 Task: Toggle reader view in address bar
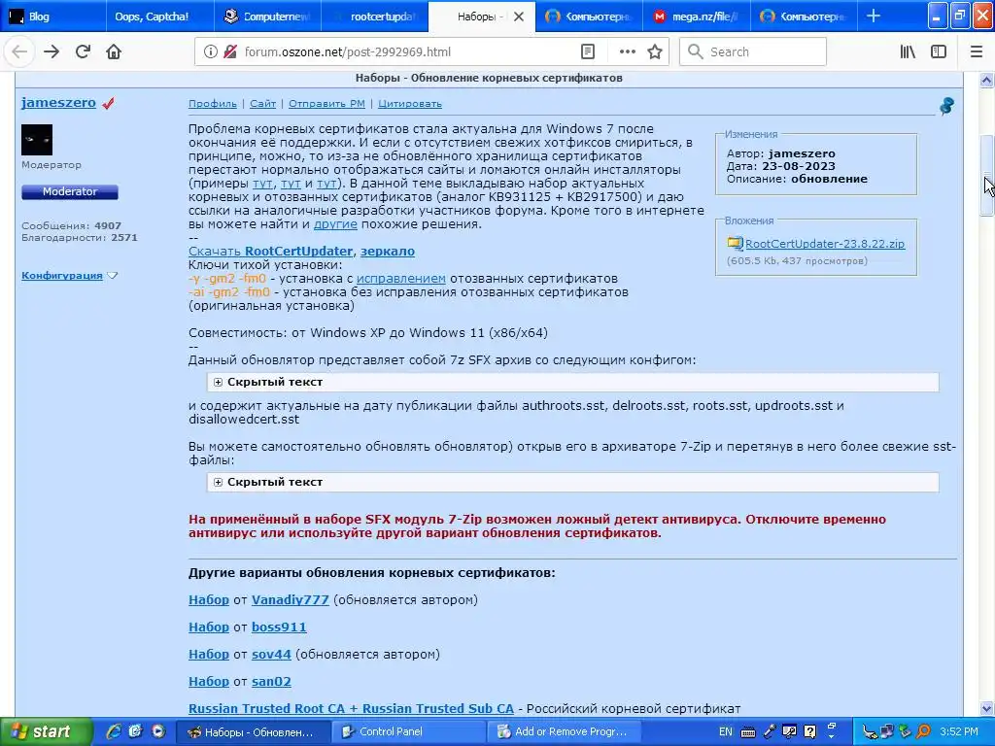click(x=588, y=52)
